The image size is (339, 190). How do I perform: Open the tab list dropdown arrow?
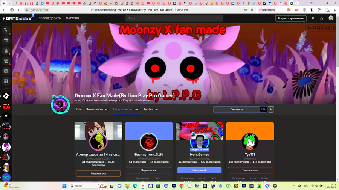[9, 3]
